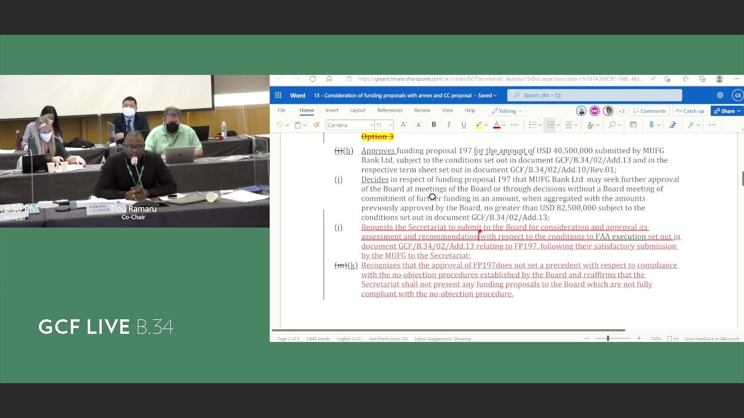Image resolution: width=744 pixels, height=418 pixels.
Task: Toggle italic formatting
Action: tap(449, 125)
